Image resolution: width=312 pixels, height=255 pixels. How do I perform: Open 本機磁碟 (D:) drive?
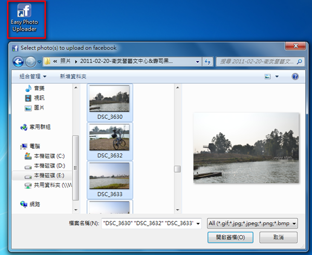45,166
